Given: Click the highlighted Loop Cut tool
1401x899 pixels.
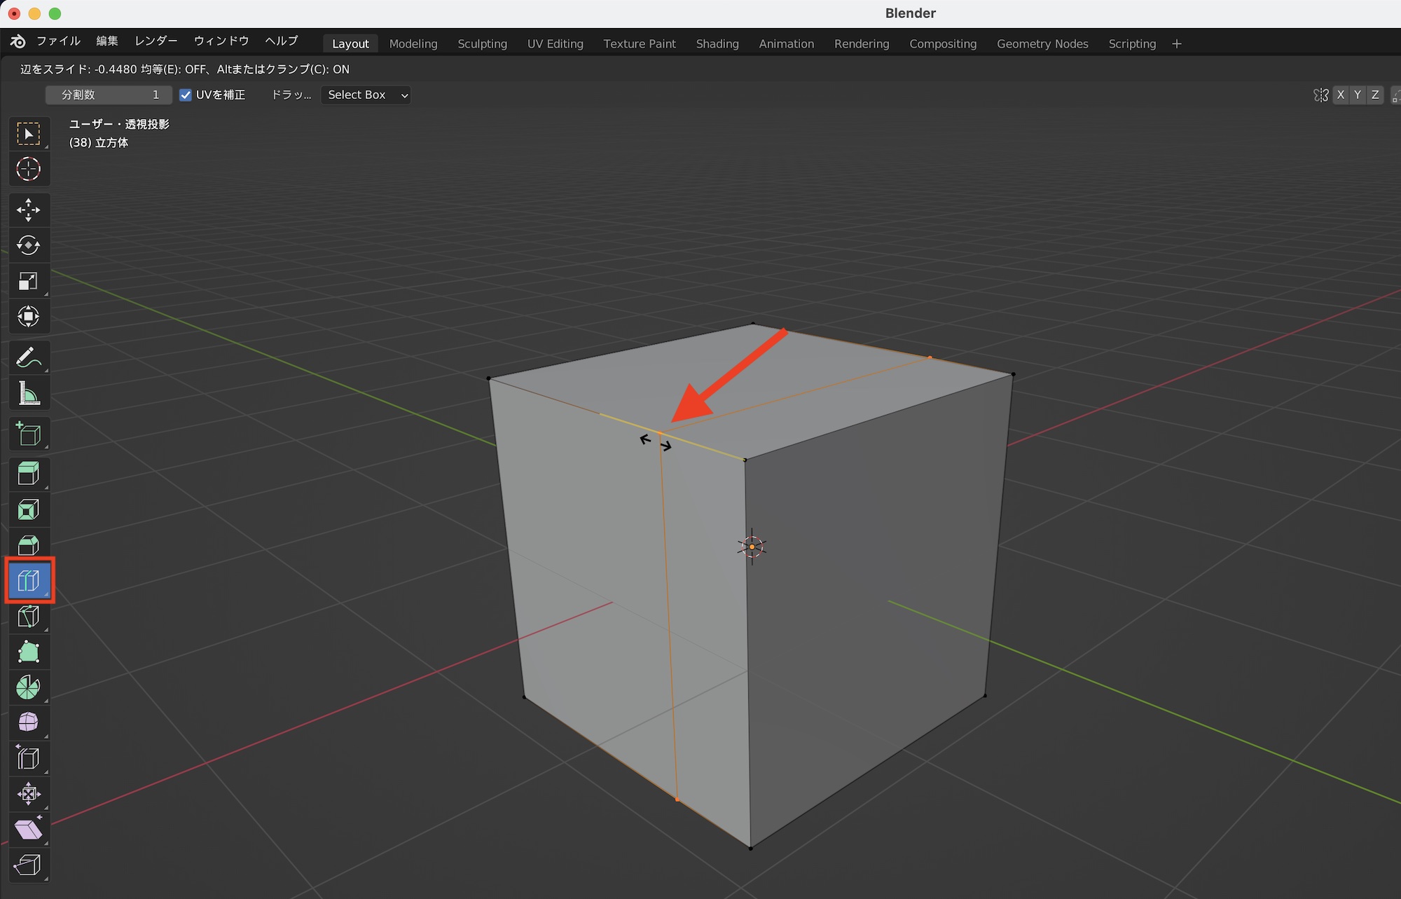Looking at the screenshot, I should pos(28,580).
